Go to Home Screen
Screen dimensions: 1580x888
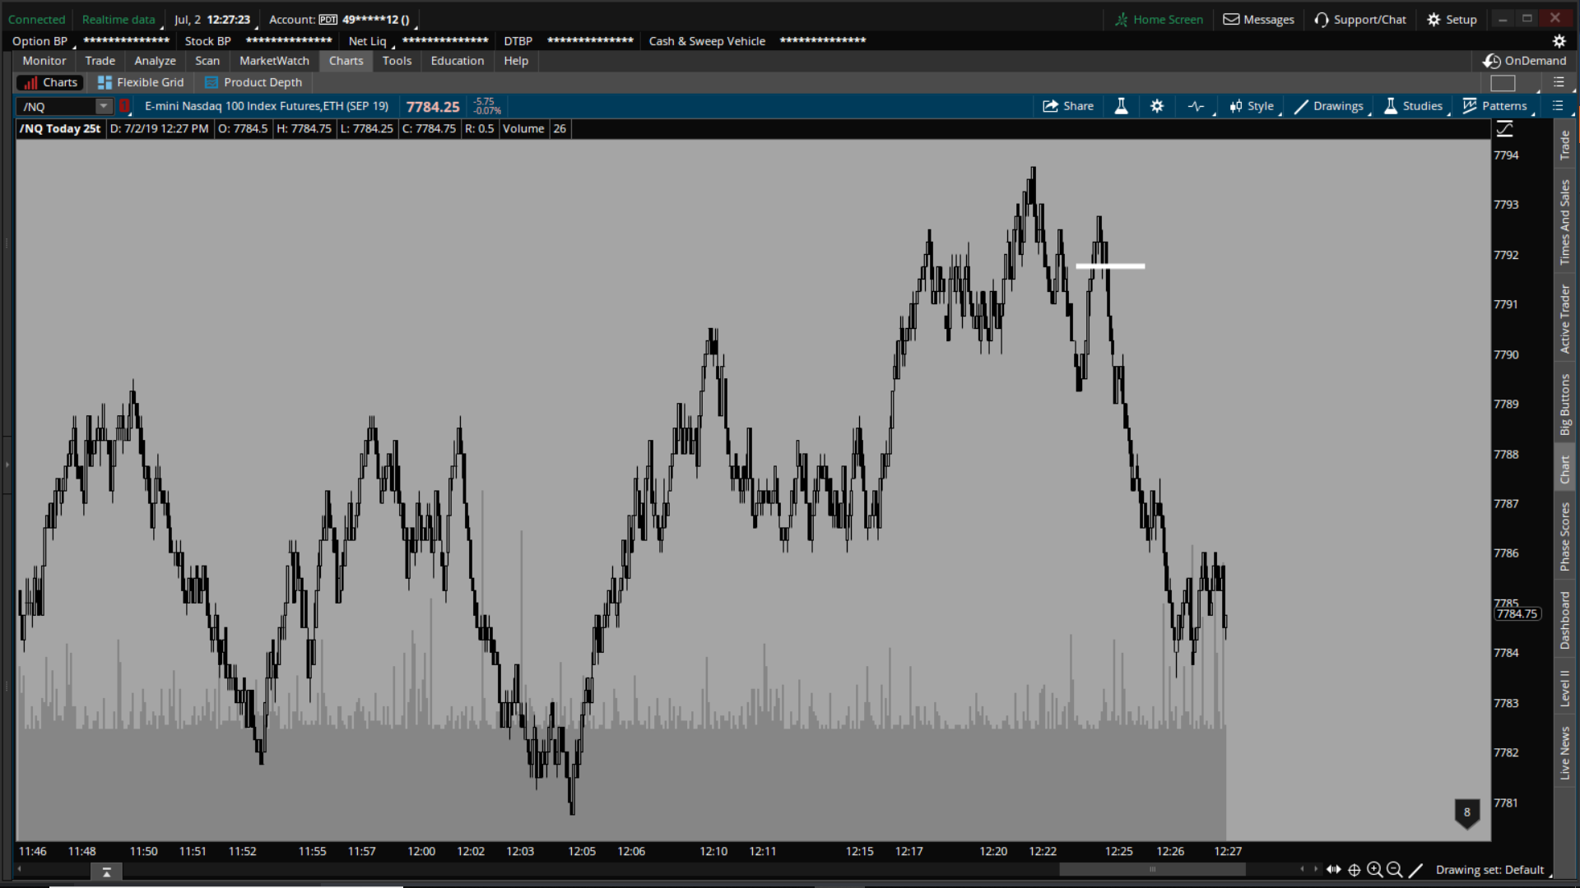tap(1159, 20)
